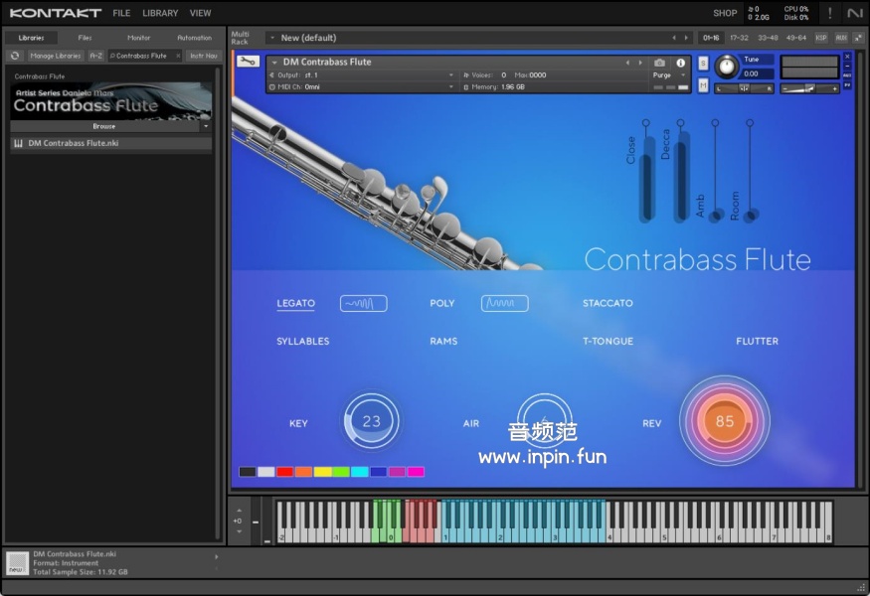
Task: Open the VIEW menu
Action: 200,13
